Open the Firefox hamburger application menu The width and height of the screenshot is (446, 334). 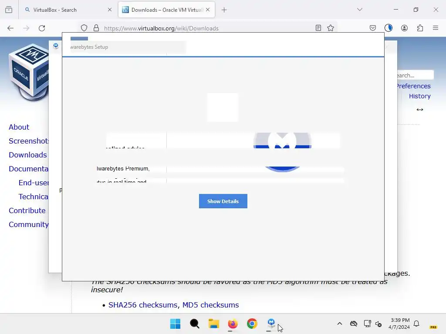pos(436,28)
